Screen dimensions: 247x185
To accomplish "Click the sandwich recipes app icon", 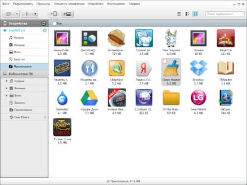I will point(62,68).
